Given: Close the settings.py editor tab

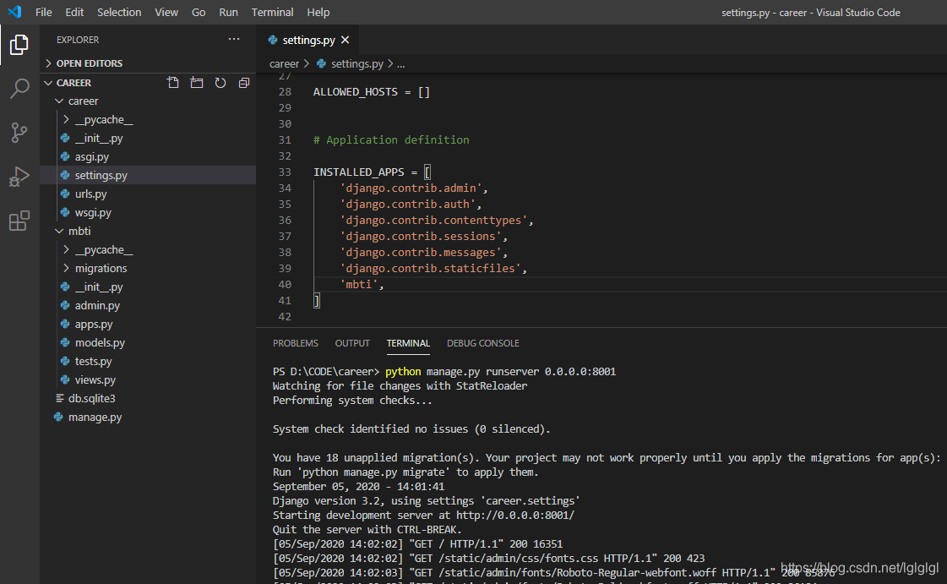Looking at the screenshot, I should [x=345, y=40].
